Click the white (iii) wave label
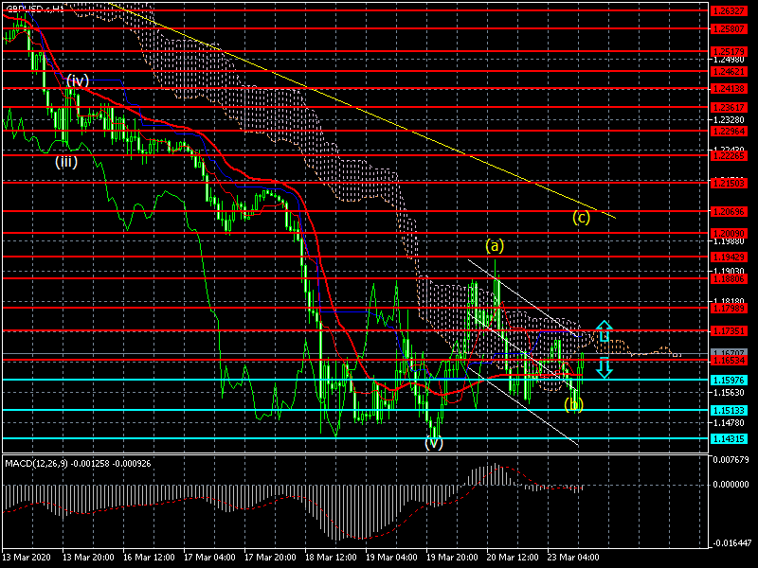Viewport: 758px width, 568px height. pos(65,161)
